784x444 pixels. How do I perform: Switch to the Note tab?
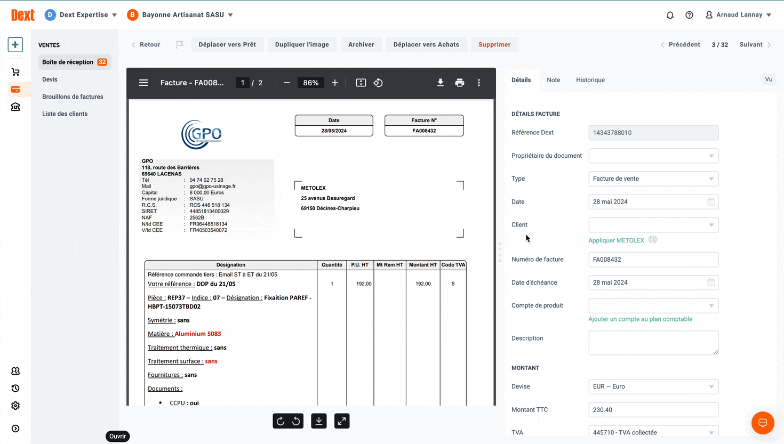pyautogui.click(x=554, y=80)
